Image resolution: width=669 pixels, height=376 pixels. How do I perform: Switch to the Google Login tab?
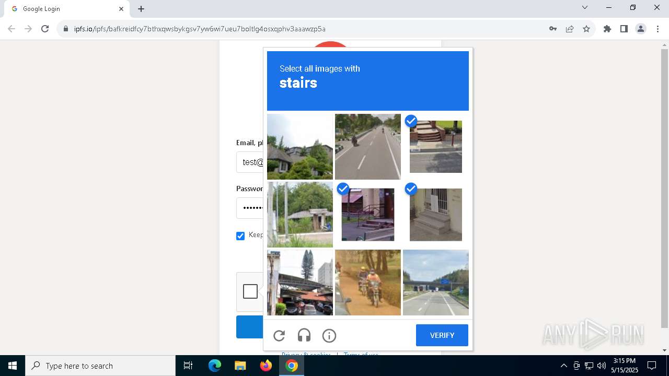[67, 9]
